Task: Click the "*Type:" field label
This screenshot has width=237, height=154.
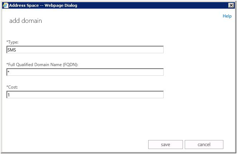Action: click(13, 42)
